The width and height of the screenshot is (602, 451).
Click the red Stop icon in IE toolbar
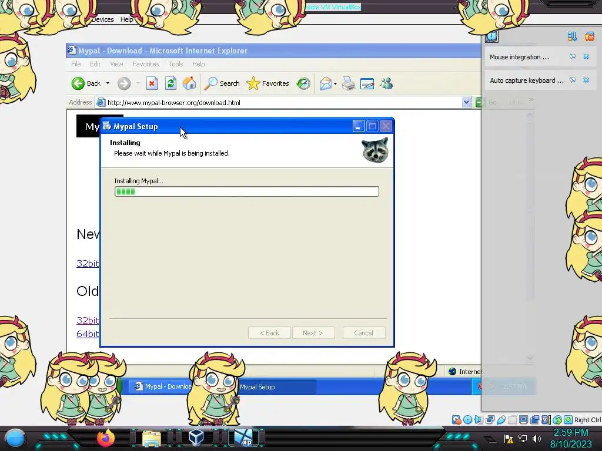152,83
